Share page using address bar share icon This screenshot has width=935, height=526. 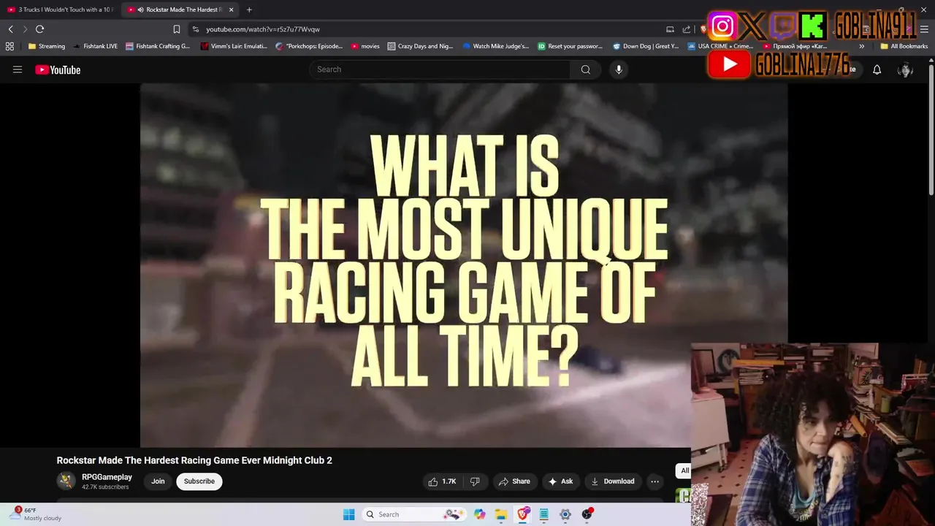point(686,29)
